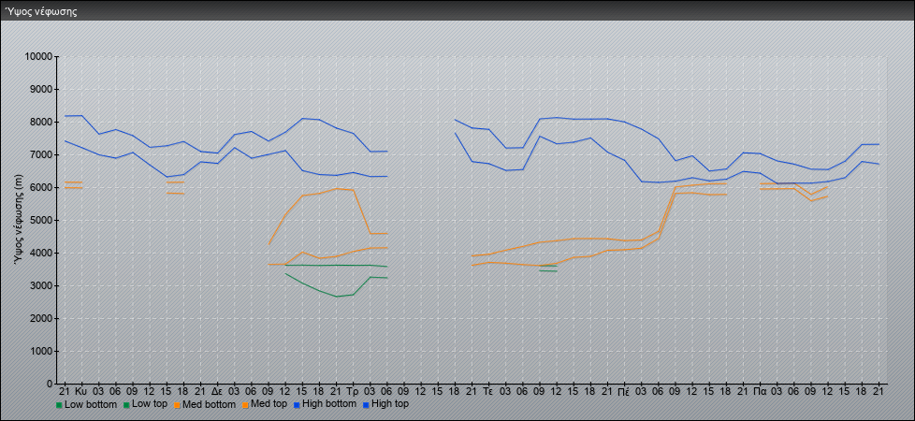This screenshot has height=421, width=915.
Task: Toggle the 'Low top' series text label
Action: point(151,404)
